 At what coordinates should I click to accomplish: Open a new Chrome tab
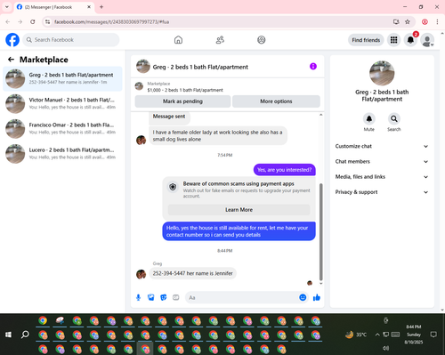coord(101,7)
